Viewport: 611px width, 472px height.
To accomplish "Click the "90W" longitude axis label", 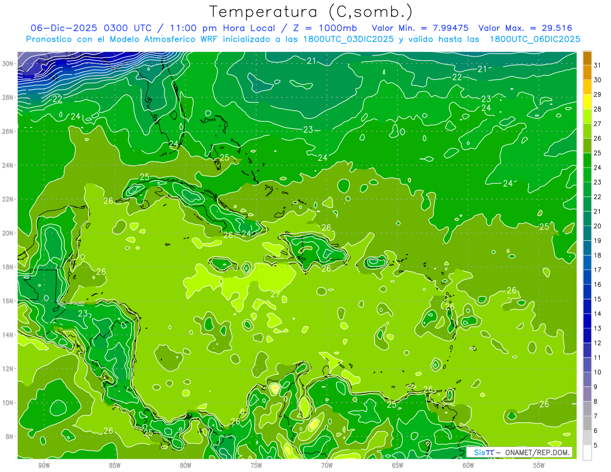I will 44,465.
